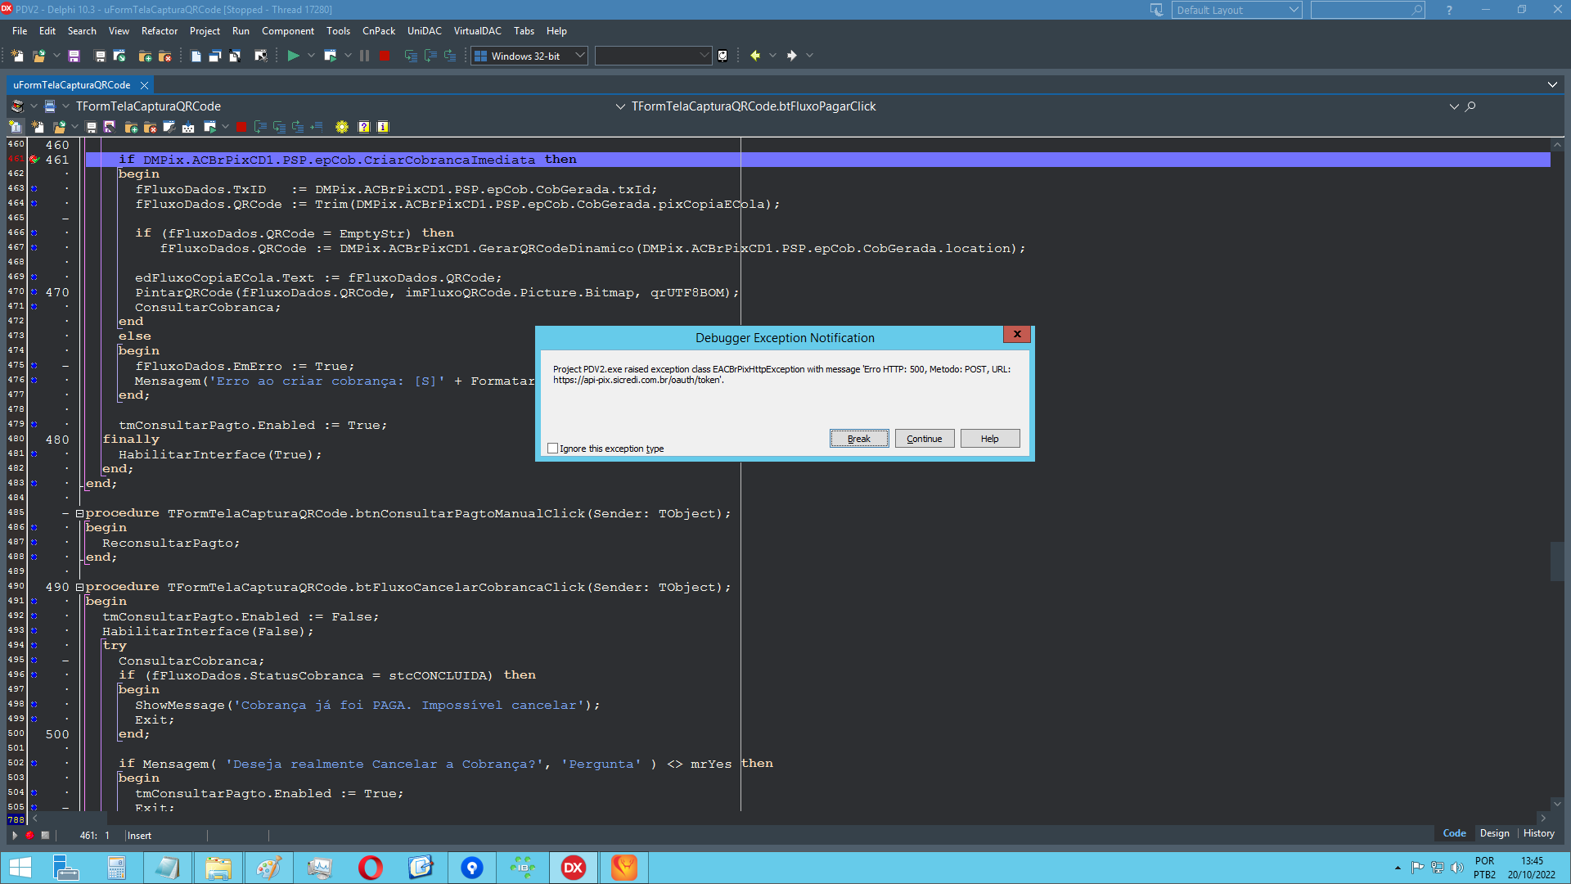This screenshot has width=1571, height=884.
Task: Open the Windows 32-bit platform dropdown
Action: point(530,56)
